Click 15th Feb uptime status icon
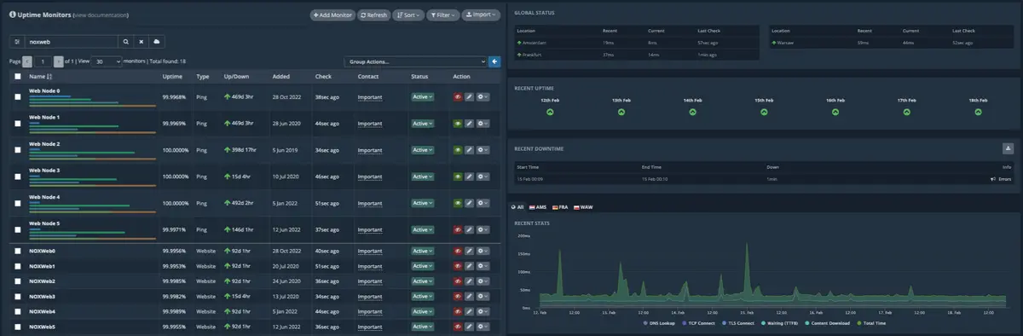This screenshot has height=336, width=1023. pyautogui.click(x=764, y=111)
